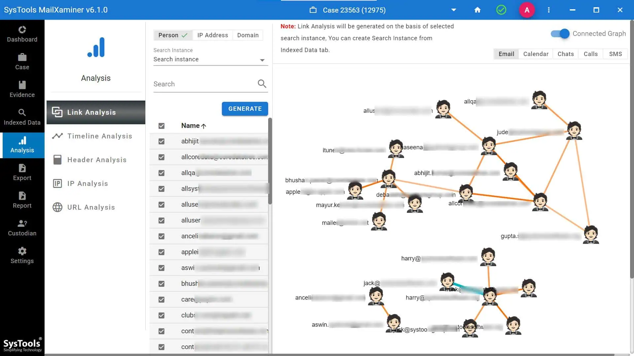The height and width of the screenshot is (356, 634).
Task: Open Link Analysis menu item
Action: coord(96,112)
